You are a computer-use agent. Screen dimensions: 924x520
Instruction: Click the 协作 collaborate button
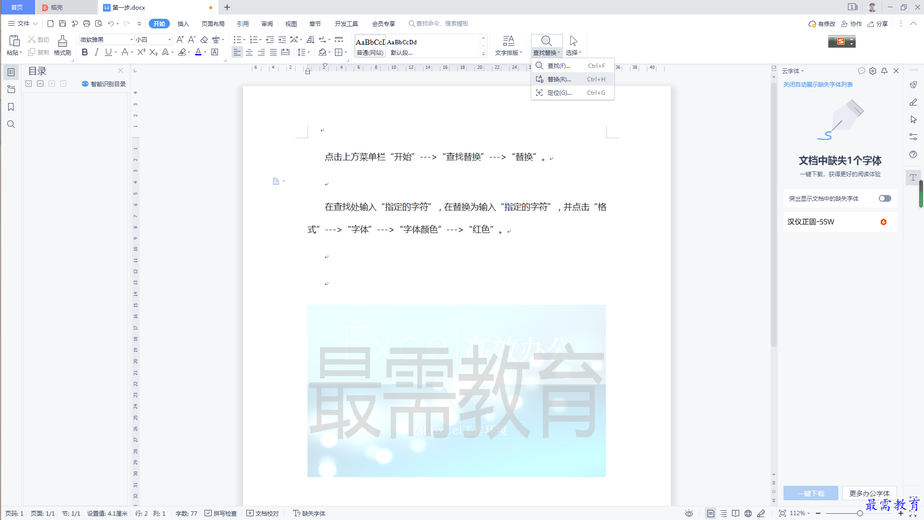tap(851, 24)
